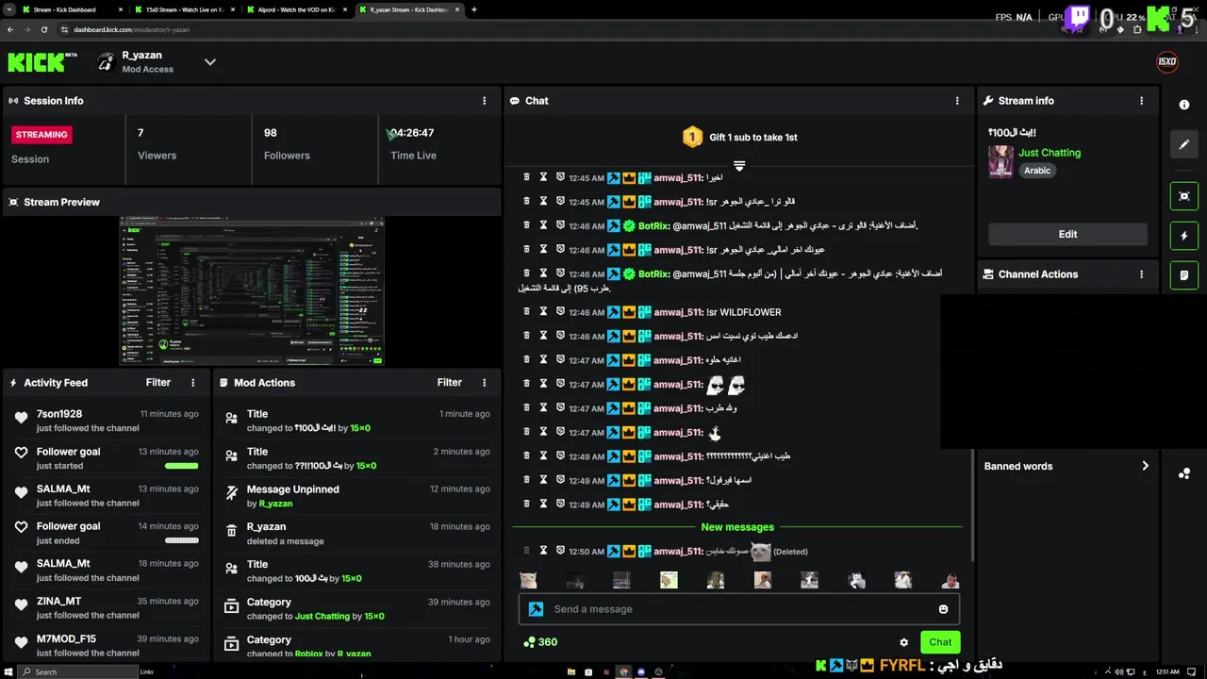The image size is (1207, 679).
Task: Open the Just Chatting category link in Stream info
Action: coord(1050,153)
